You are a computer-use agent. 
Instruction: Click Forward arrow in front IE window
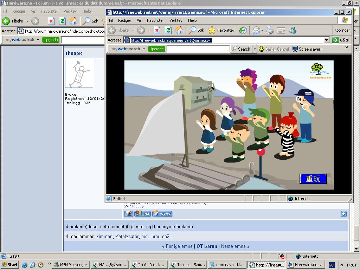pos(141,30)
